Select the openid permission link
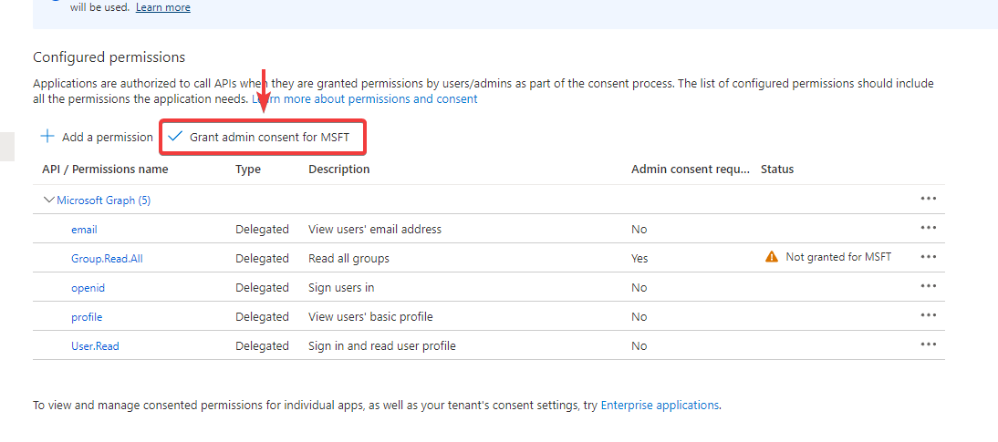 click(88, 288)
